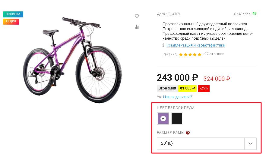
Task: Click the НОВИНКА badge
Action: [x=13, y=14]
